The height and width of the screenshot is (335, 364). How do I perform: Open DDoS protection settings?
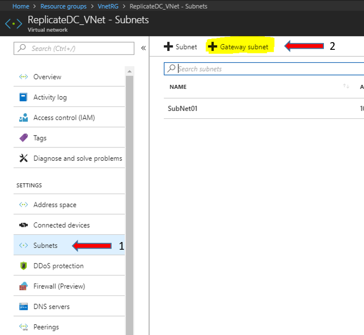pyautogui.click(x=69, y=266)
